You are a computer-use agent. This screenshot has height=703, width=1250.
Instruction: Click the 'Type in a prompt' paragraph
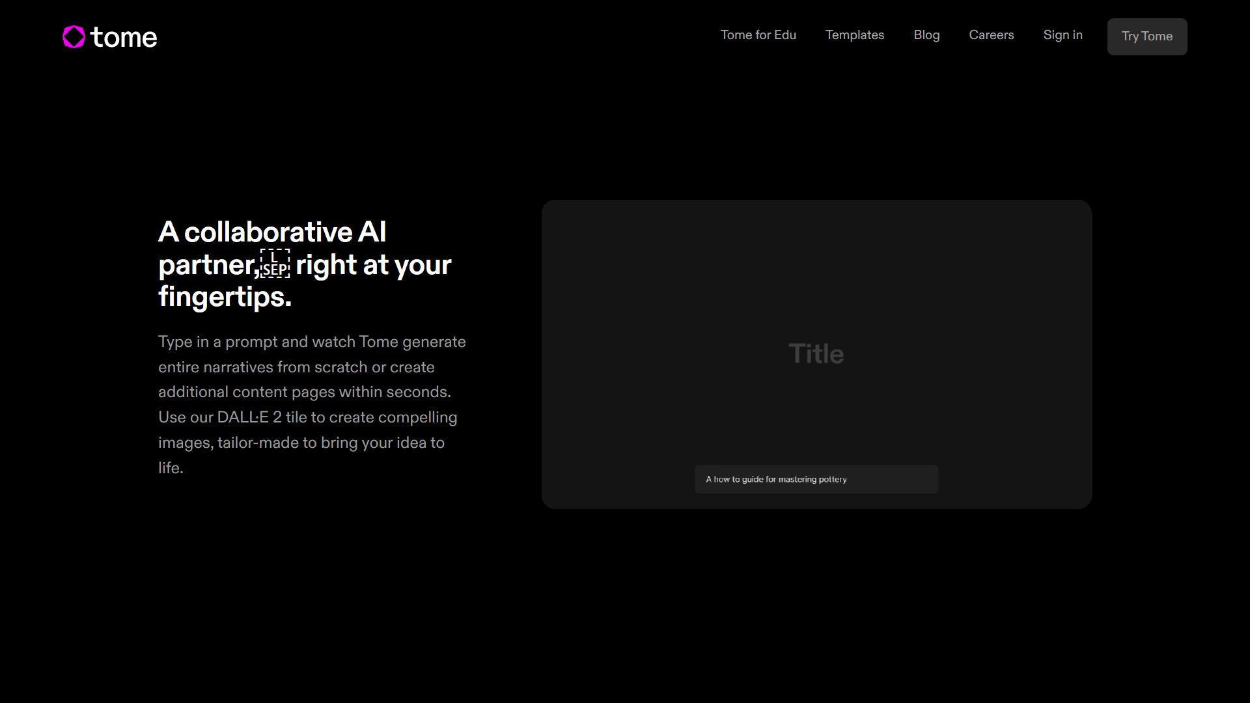(x=312, y=404)
